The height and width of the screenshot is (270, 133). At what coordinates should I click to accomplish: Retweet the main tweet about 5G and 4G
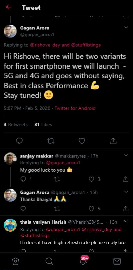(51, 141)
